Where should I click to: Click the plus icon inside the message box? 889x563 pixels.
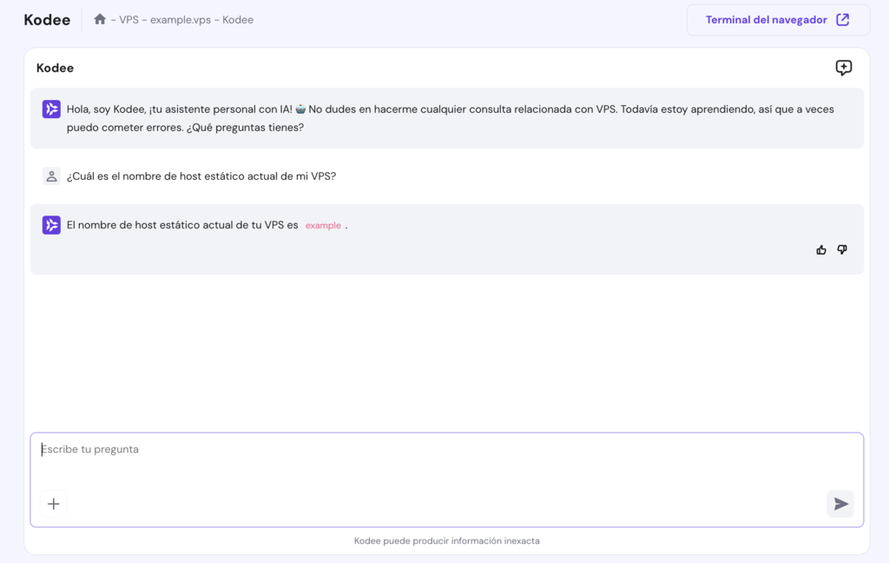53,504
